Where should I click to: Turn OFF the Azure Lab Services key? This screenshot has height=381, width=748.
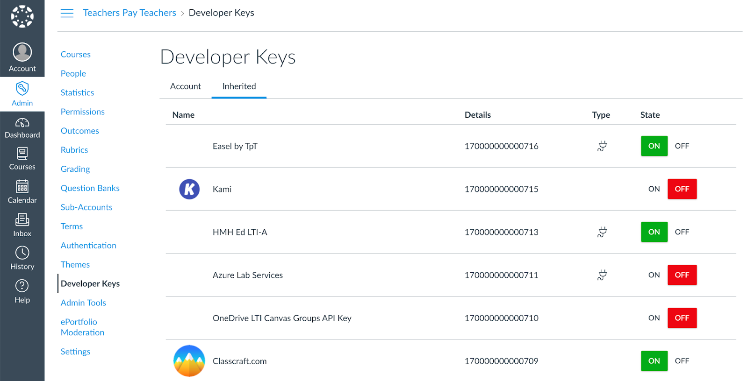(x=682, y=275)
